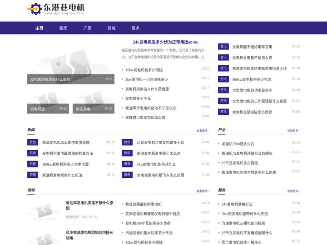Click 资讯 tag beside 24伏发电机正常发电是多少伏

[127, 142]
